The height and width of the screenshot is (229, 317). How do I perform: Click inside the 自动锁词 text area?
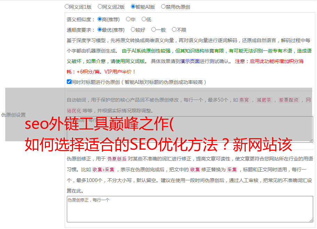point(190,129)
